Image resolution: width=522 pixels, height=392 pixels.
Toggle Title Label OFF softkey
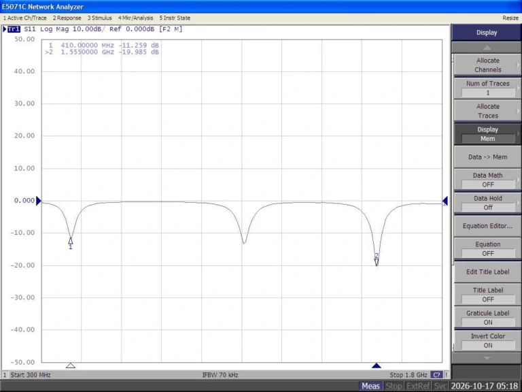coord(487,295)
